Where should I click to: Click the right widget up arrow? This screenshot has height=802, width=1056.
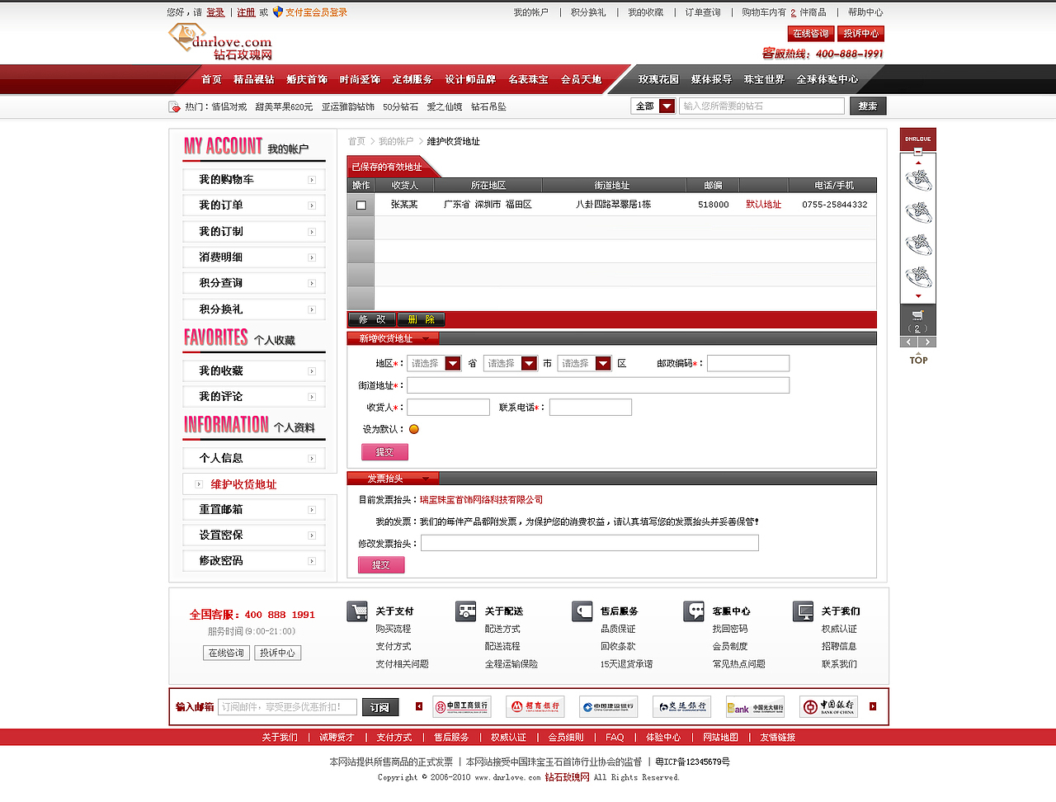point(918,163)
